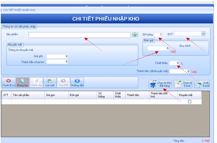Click the green plus add product icon
Image resolution: width=217 pixels, height=143 pixels.
(x=135, y=34)
